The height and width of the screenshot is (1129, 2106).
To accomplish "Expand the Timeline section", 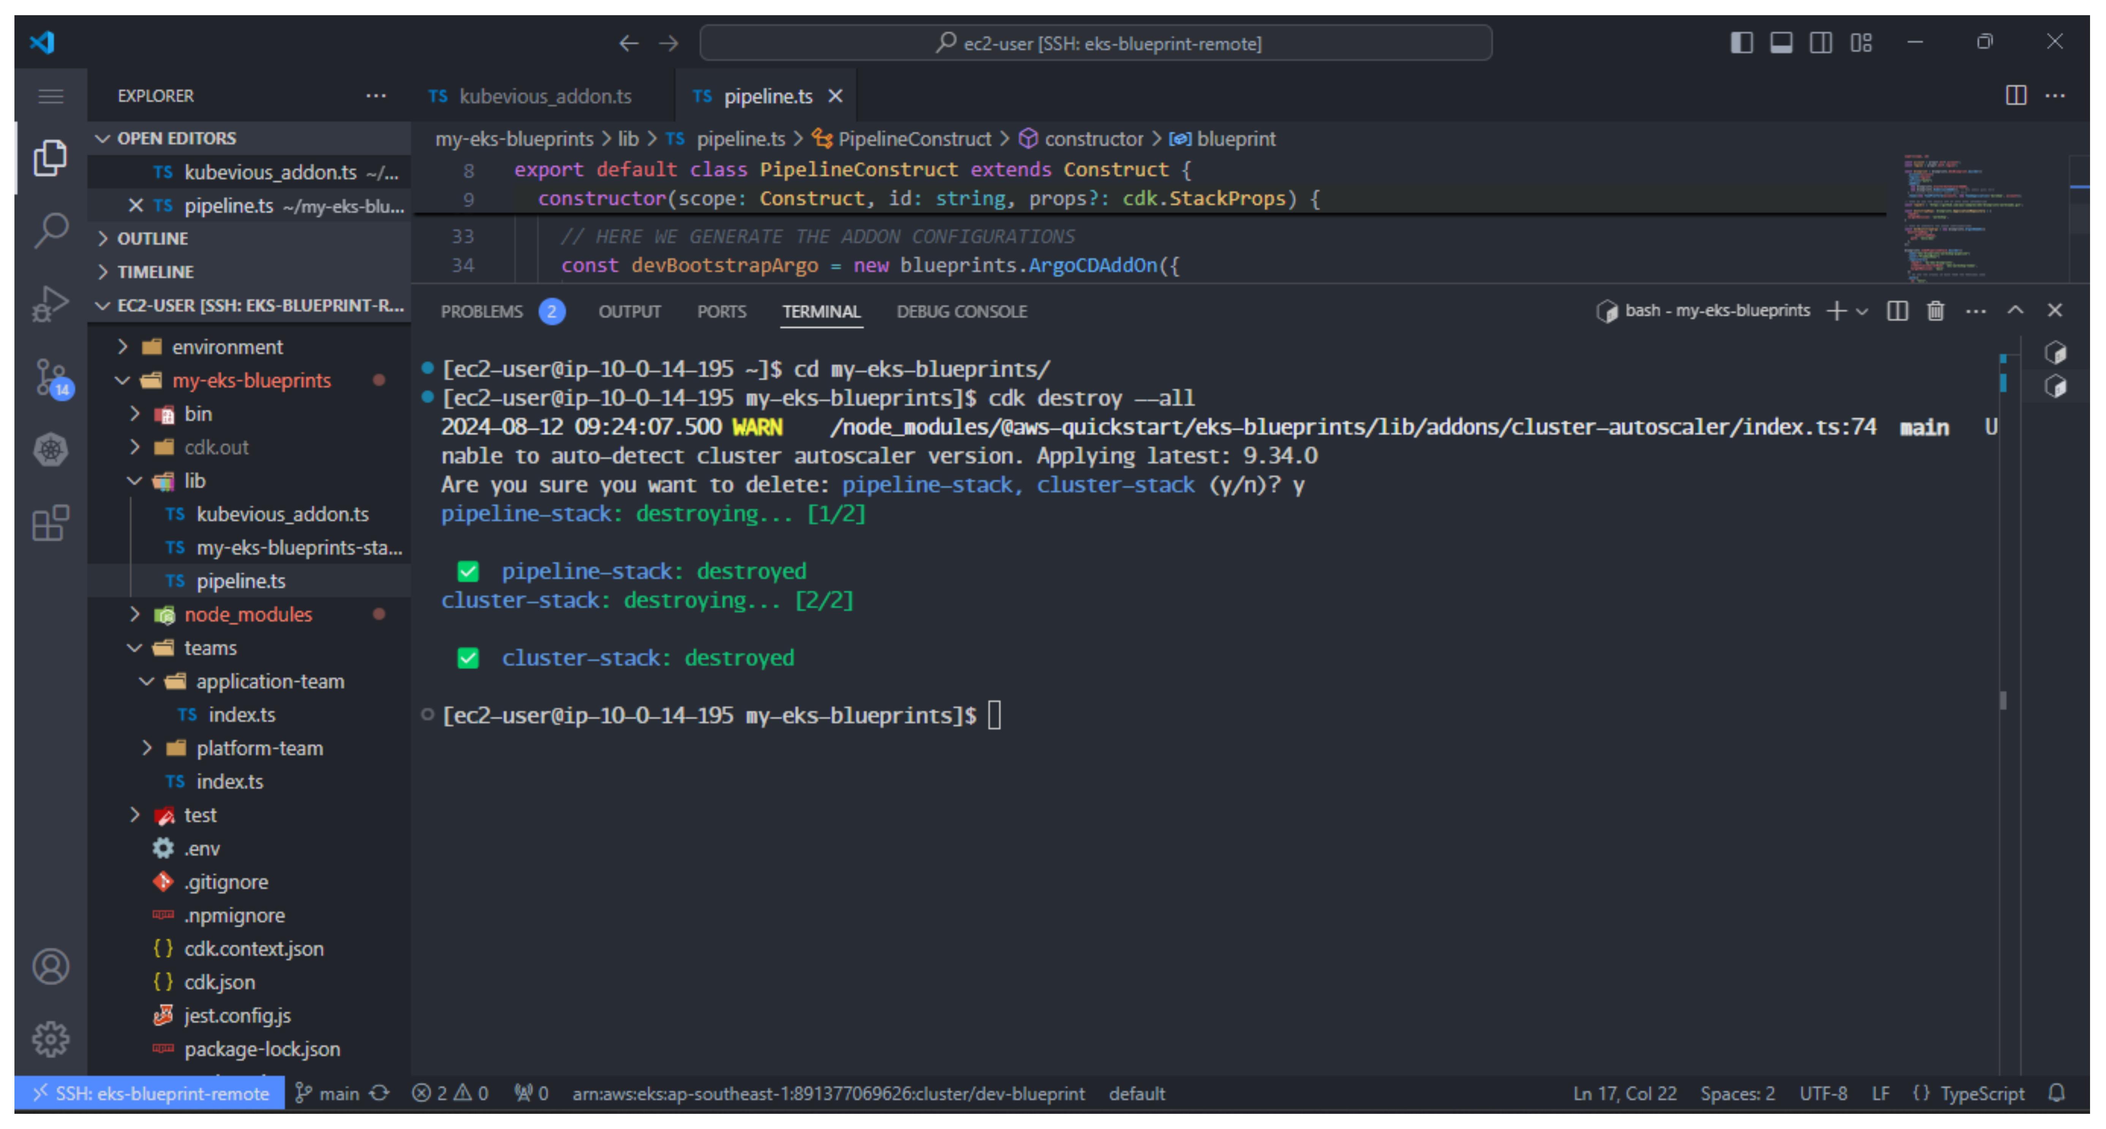I will coord(249,272).
